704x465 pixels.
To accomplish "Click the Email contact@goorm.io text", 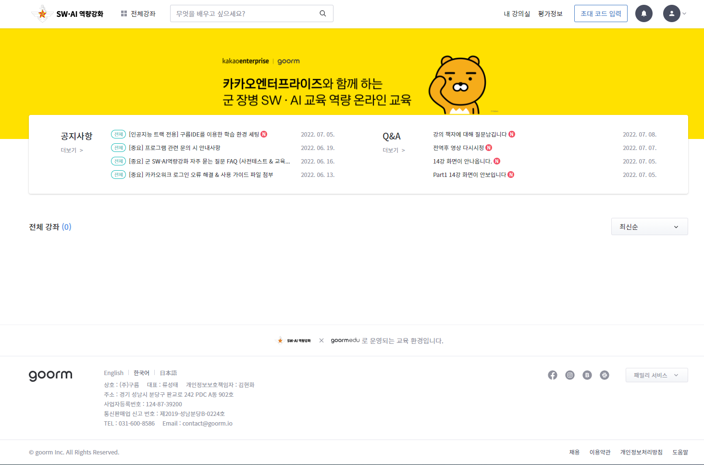I will 198,423.
